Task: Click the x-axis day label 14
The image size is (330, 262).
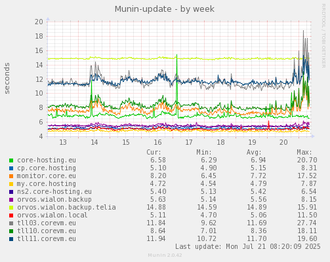Action: pos(94,142)
